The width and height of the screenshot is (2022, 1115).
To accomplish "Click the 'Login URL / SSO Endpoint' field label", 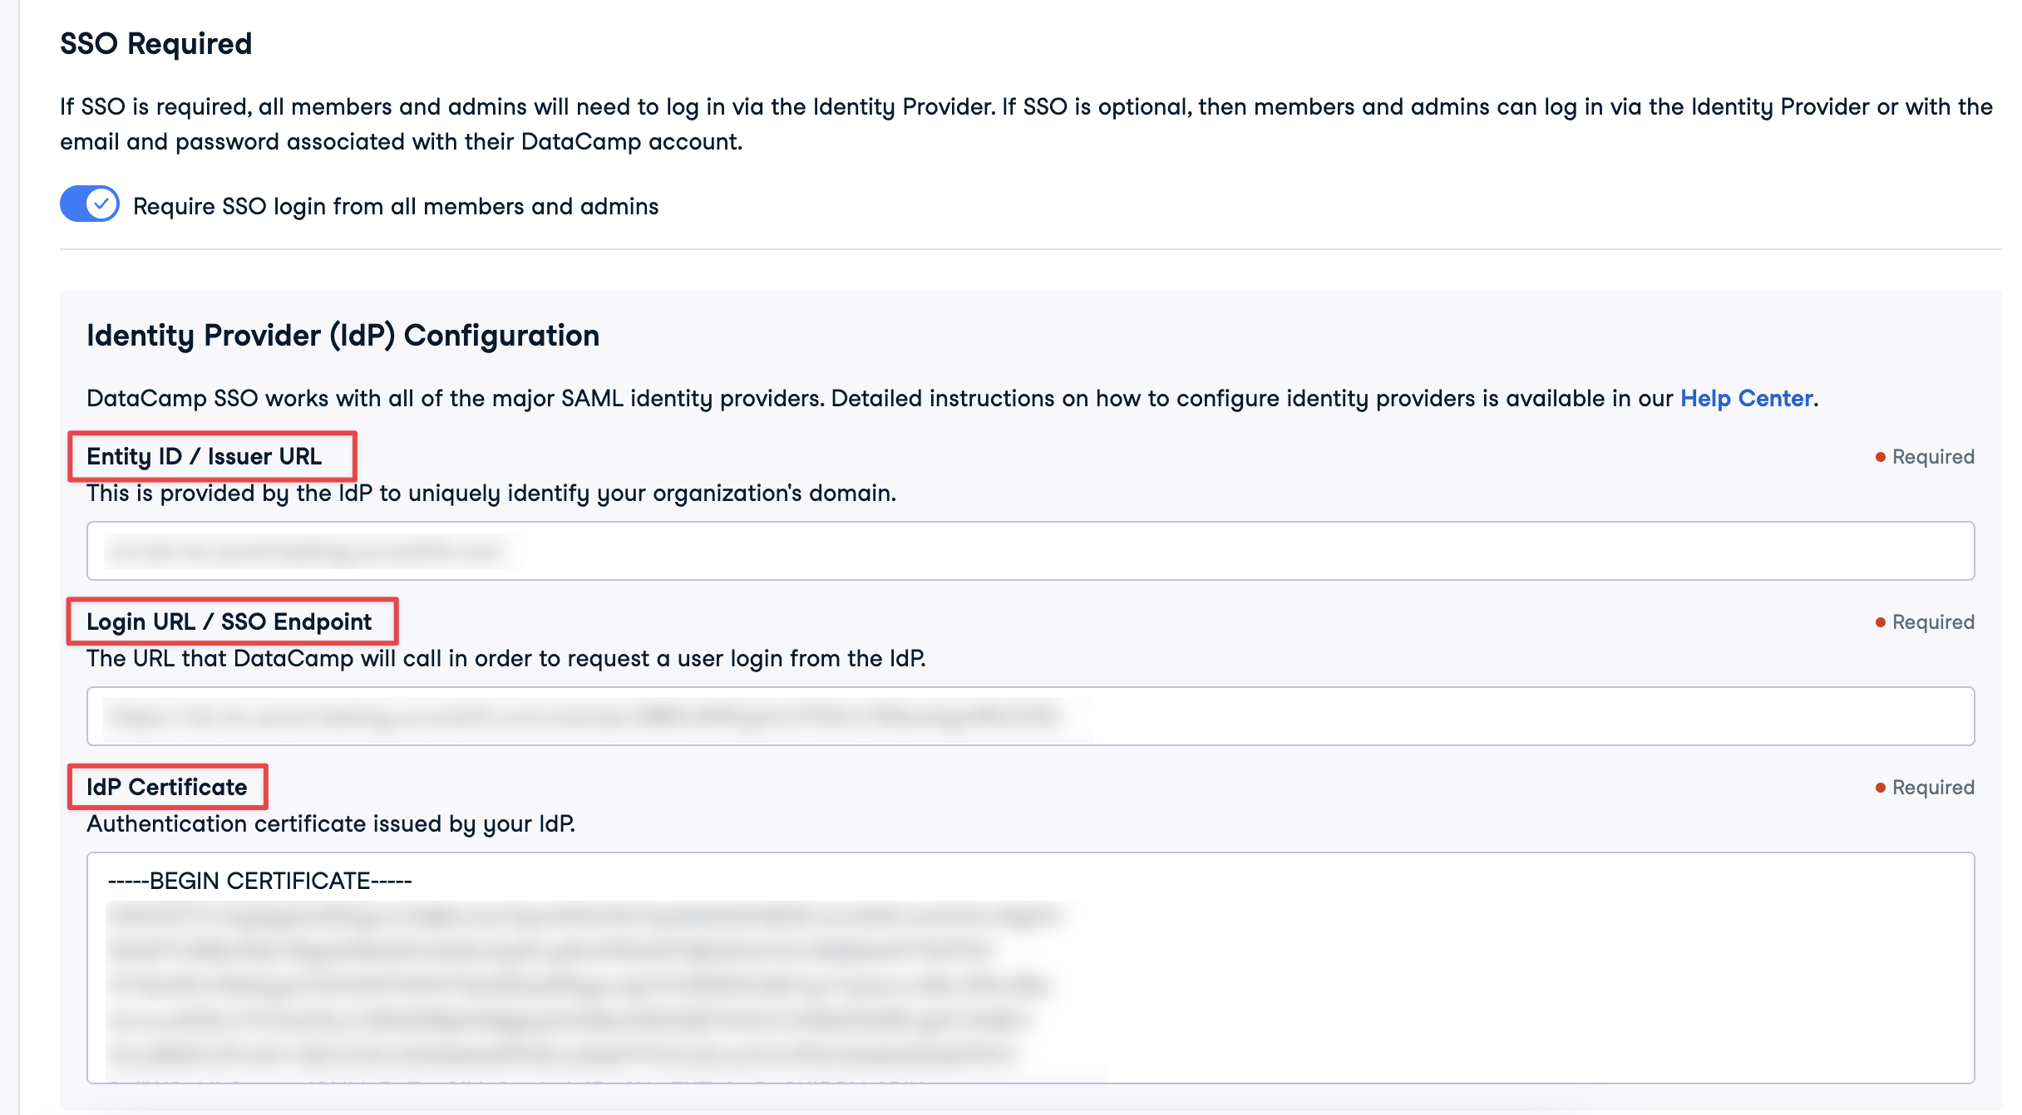I will [x=229, y=621].
